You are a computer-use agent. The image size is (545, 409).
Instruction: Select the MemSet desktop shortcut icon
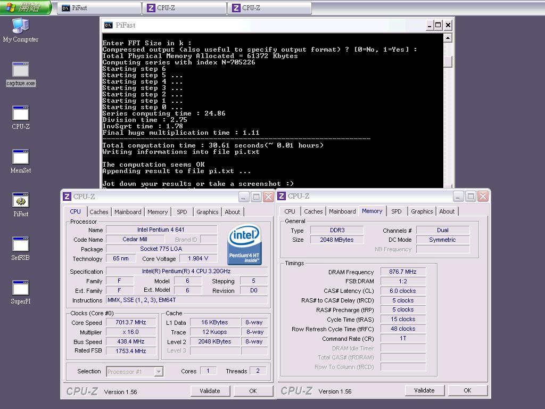21,161
